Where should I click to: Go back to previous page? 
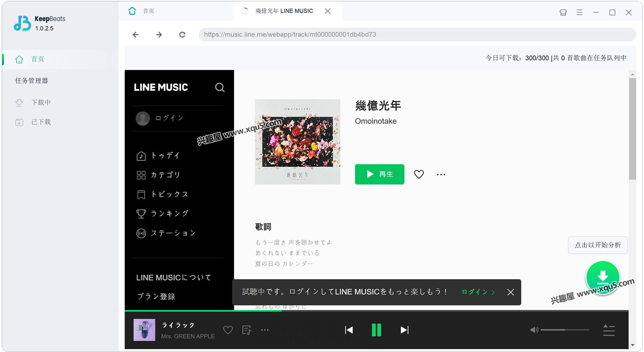coord(136,35)
